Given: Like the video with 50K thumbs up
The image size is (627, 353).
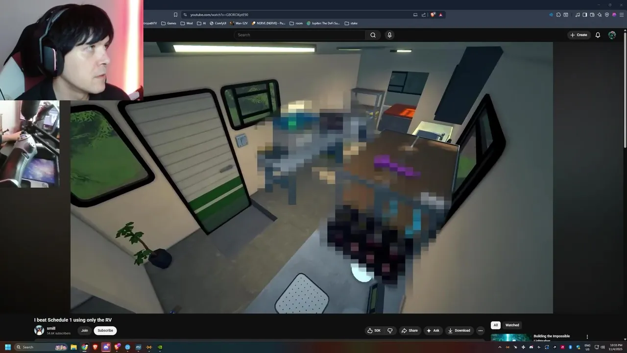Looking at the screenshot, I should (x=374, y=330).
